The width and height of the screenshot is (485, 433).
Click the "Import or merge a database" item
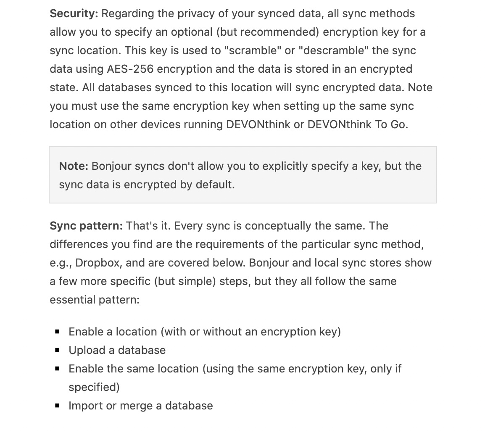coord(140,406)
